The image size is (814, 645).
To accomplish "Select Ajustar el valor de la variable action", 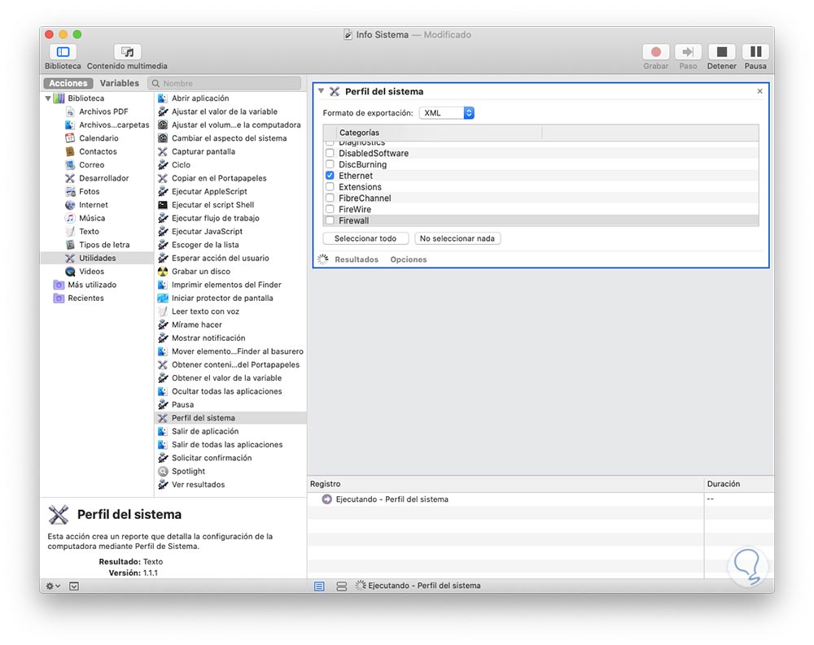I will point(225,111).
